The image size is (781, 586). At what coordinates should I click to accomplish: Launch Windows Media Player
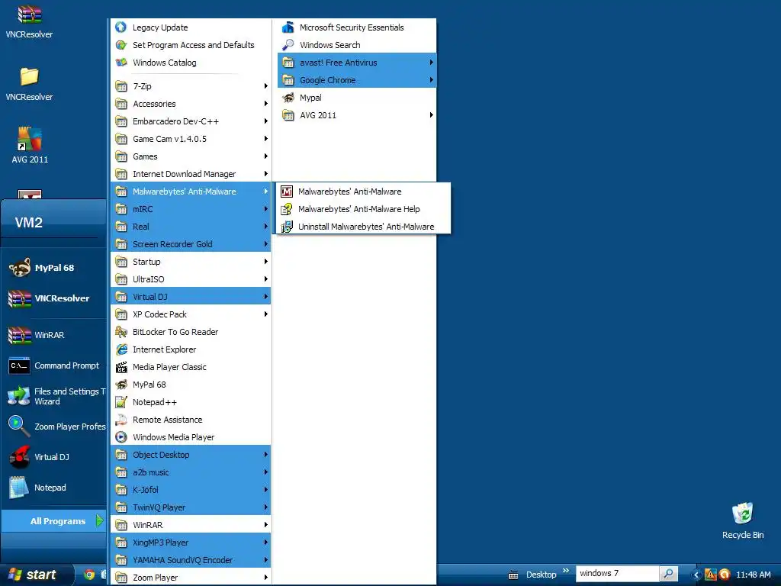coord(190,437)
